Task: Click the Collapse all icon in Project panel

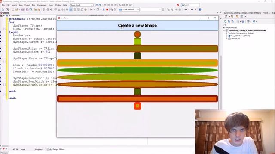Action: (233, 21)
